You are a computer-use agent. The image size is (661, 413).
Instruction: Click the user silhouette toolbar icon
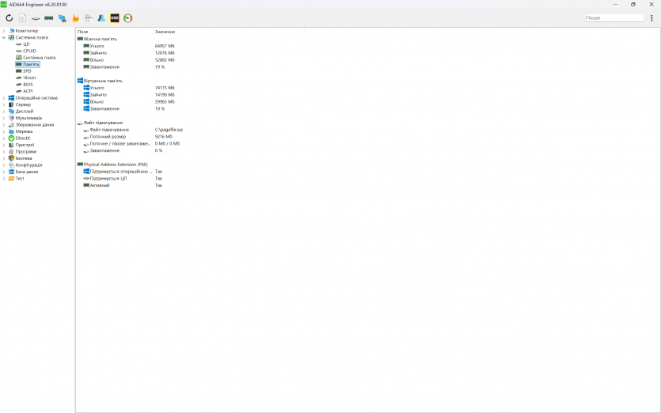101,18
